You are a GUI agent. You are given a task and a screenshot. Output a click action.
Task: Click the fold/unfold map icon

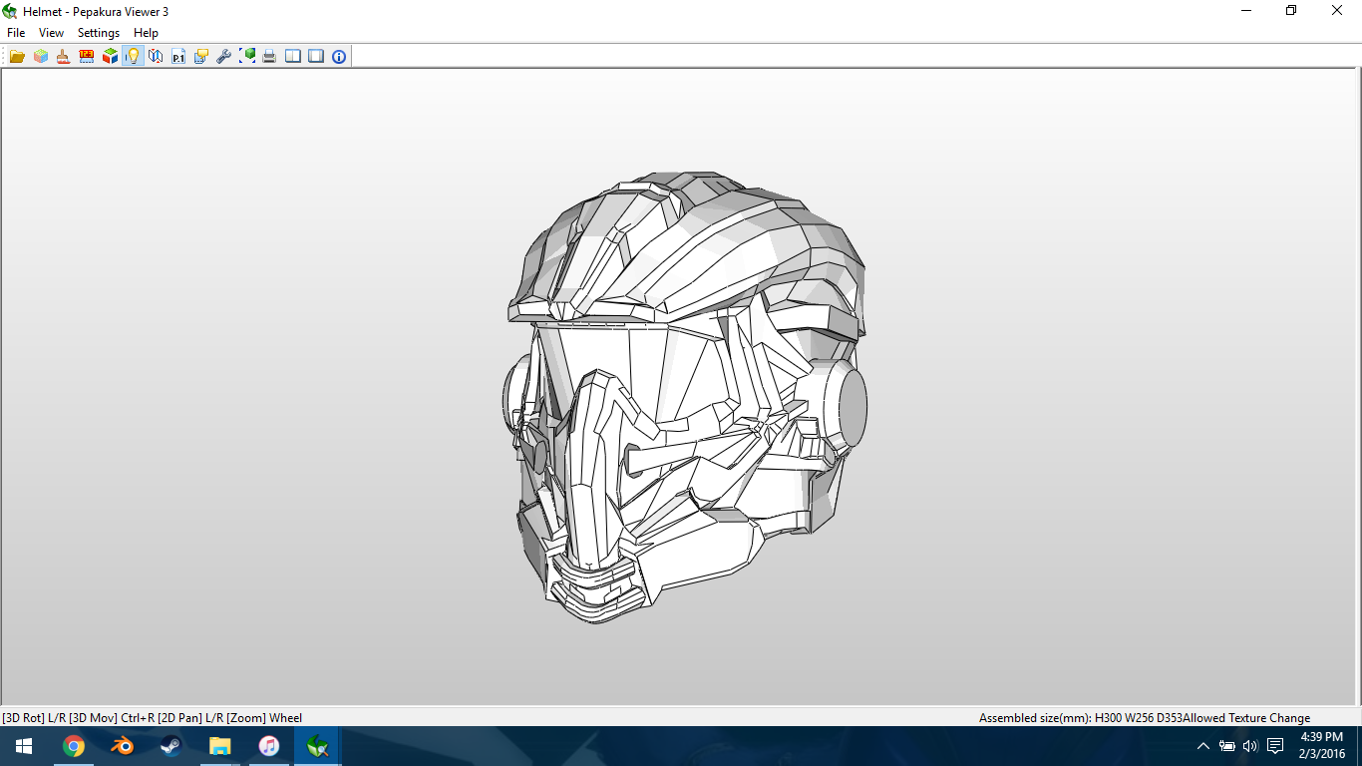(156, 57)
